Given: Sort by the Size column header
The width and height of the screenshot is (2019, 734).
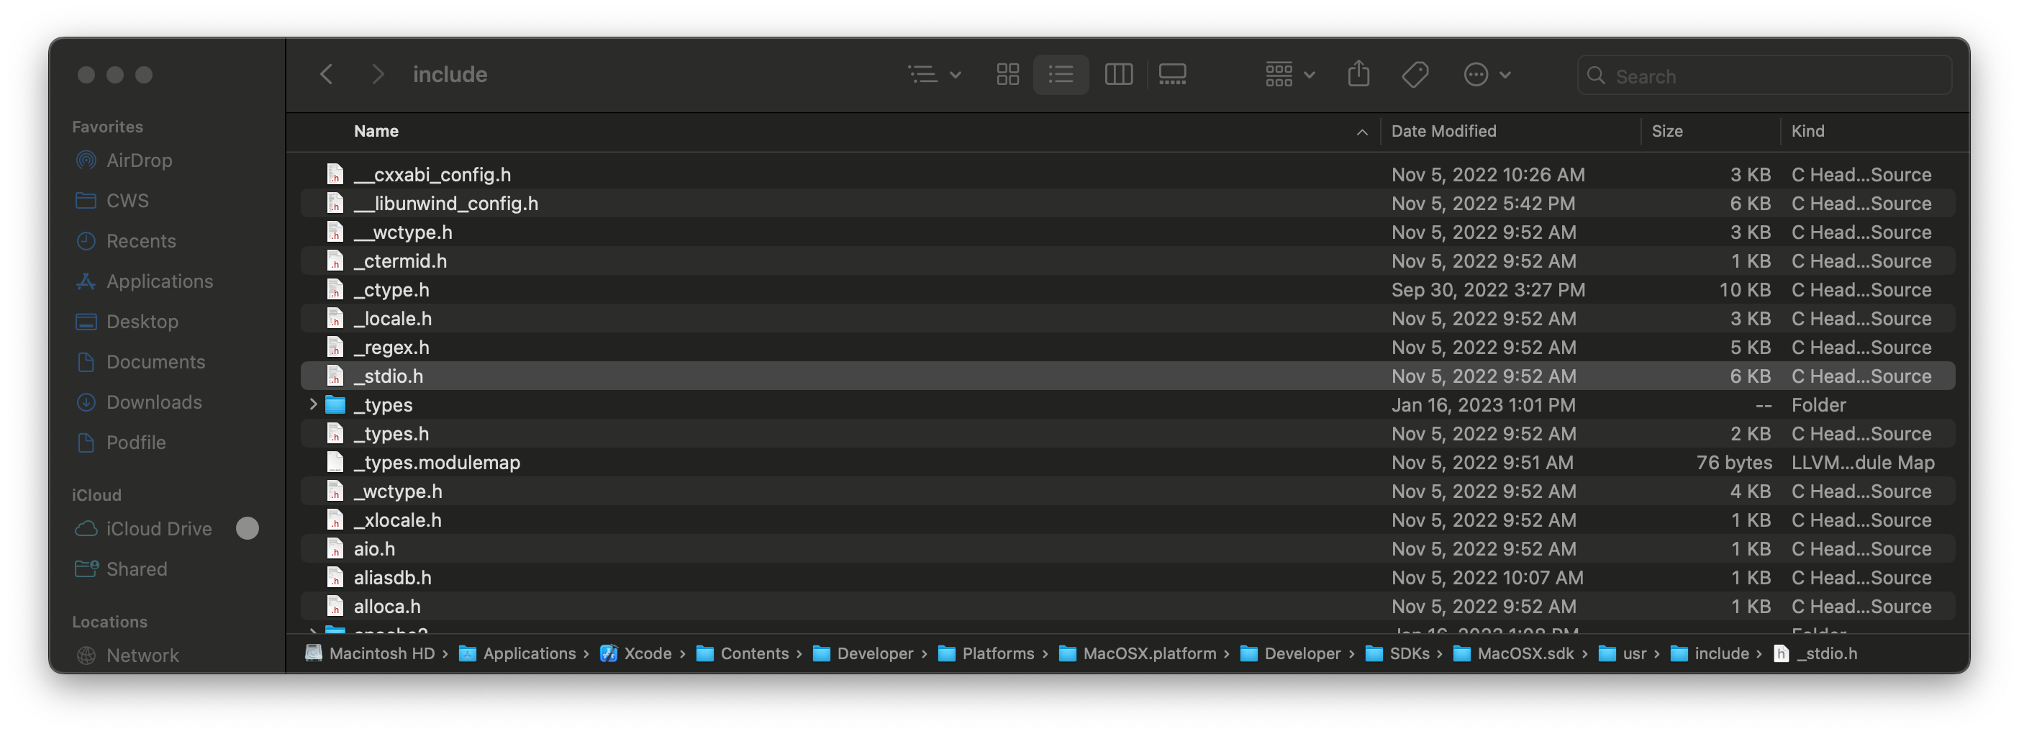Looking at the screenshot, I should coord(1667,131).
